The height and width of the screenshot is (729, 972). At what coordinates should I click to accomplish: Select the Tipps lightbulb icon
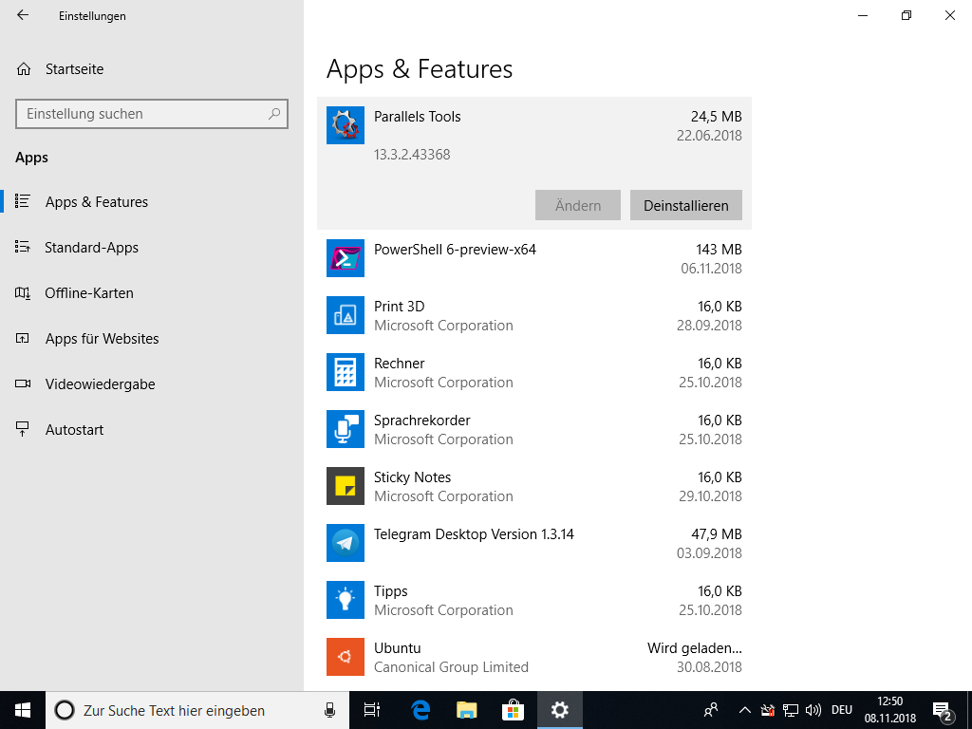click(x=345, y=600)
